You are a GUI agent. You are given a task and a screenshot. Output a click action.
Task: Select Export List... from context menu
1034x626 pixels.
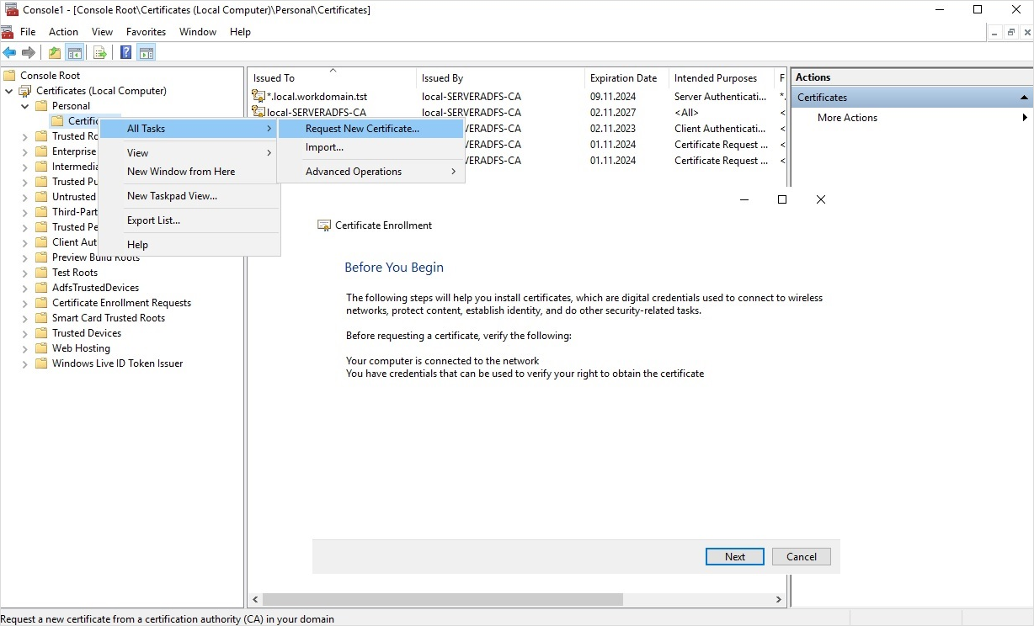pyautogui.click(x=189, y=220)
